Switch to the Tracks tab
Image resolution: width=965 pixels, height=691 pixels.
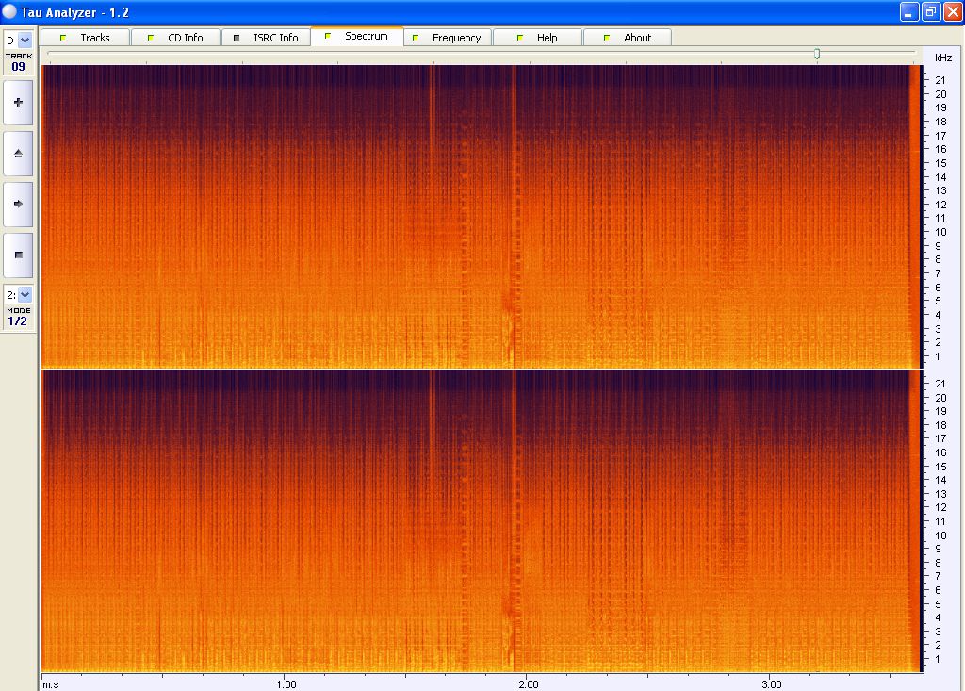tap(86, 38)
